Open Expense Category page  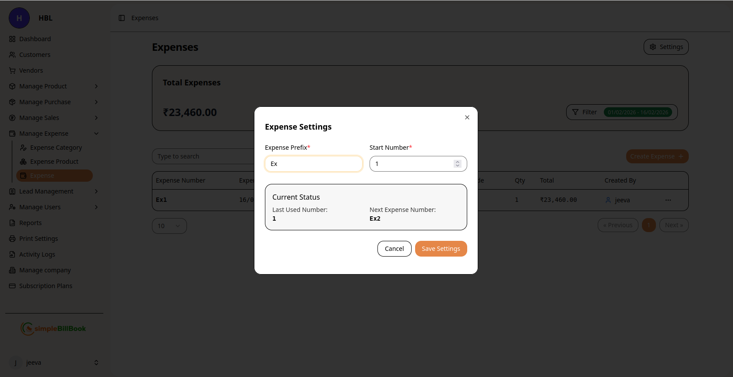[x=56, y=148]
